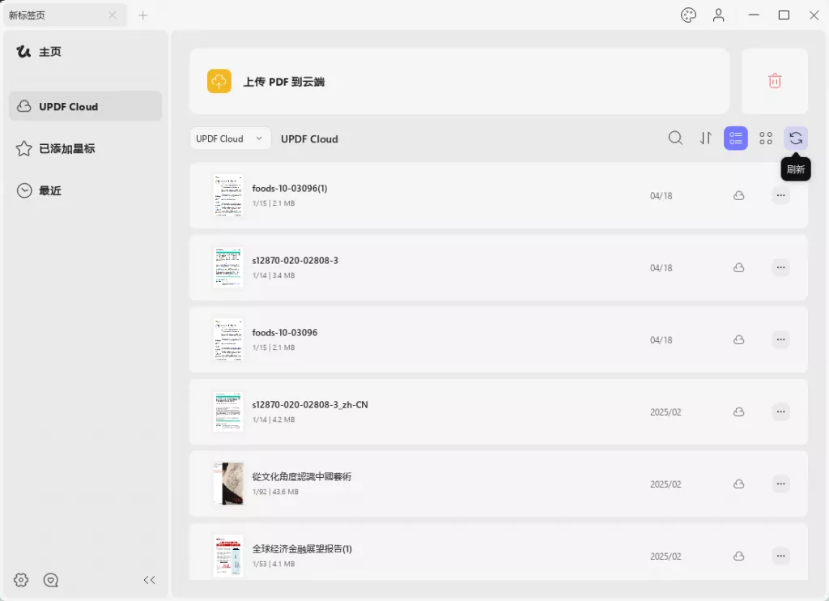Open more options for foods-10-03096(1)

point(780,195)
